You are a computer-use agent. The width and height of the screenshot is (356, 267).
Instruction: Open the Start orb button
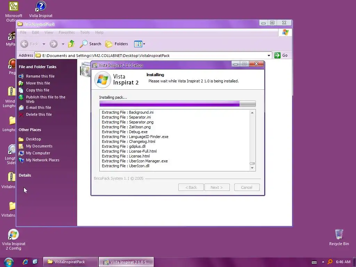click(9, 262)
